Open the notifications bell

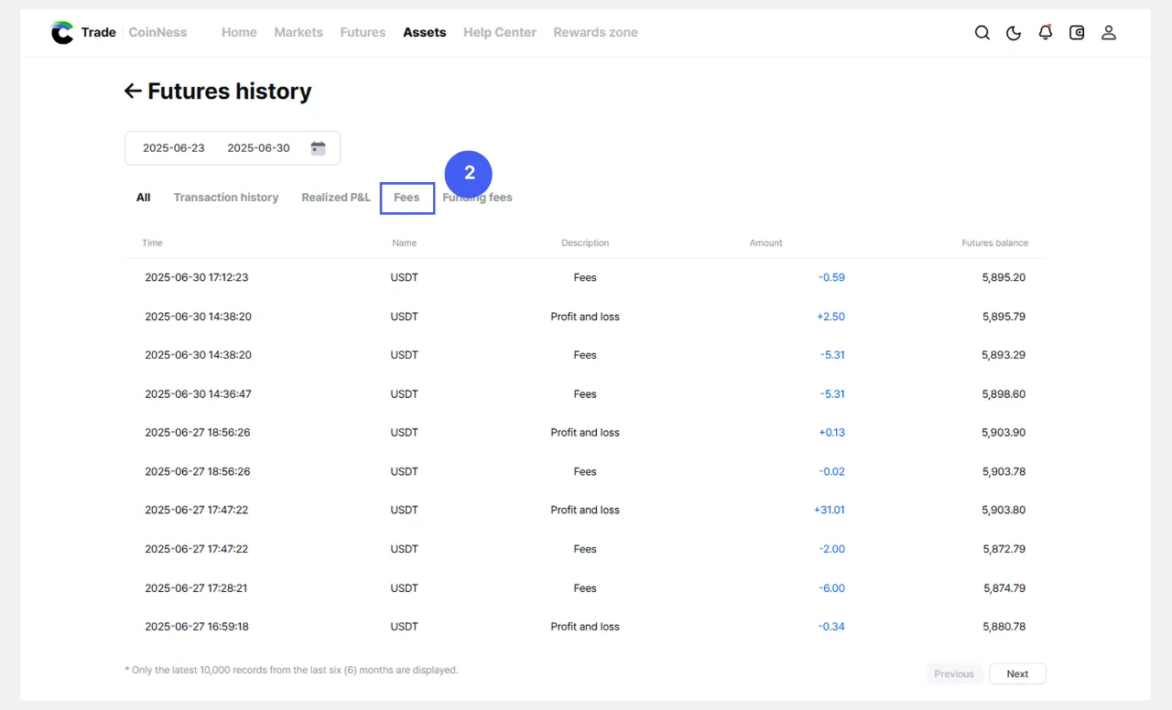tap(1045, 33)
